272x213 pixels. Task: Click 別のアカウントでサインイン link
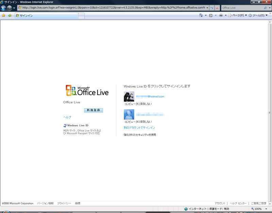click(x=139, y=127)
